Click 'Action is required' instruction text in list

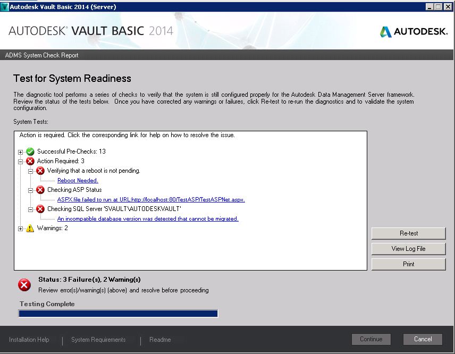127,135
